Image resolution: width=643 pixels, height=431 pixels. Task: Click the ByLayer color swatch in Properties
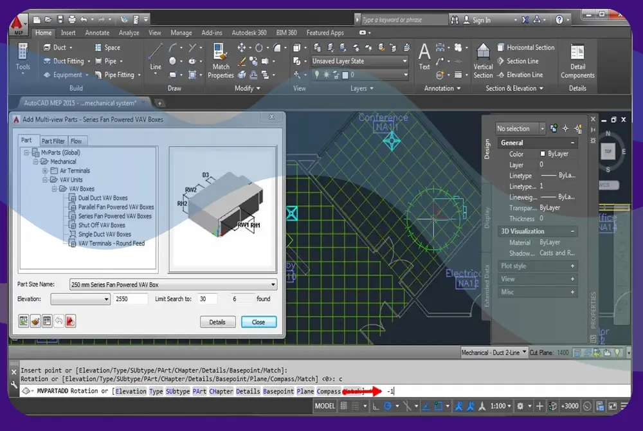[x=543, y=153]
